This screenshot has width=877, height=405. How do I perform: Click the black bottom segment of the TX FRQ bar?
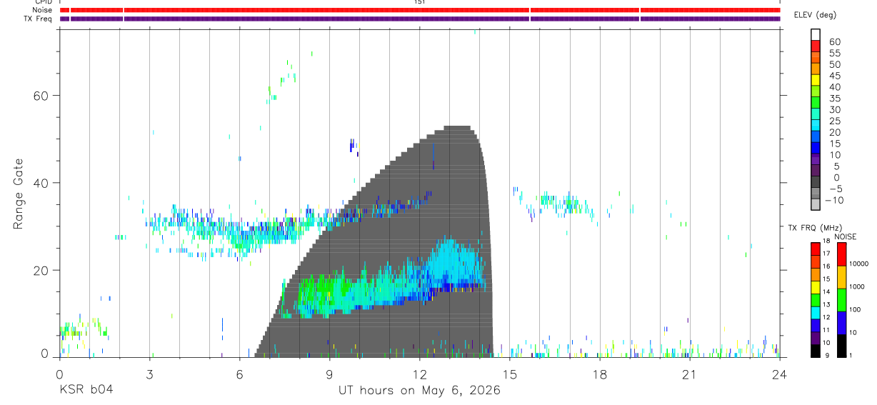coord(815,351)
